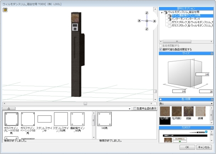Click tree panel horizontal scrollbar left arrow
Screen dimensions: 216x154
[x=161, y=42]
